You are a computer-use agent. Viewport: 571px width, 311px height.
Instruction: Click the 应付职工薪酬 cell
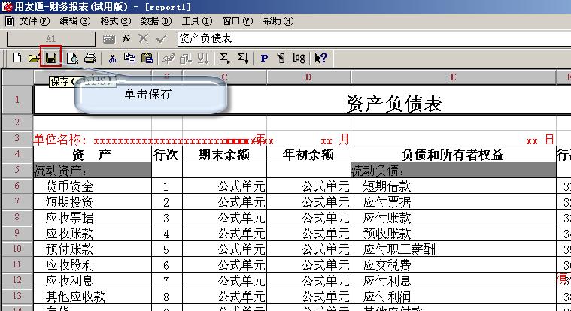(454, 249)
